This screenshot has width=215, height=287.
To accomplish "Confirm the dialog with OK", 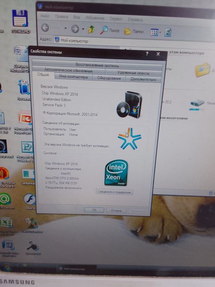I will coord(94,210).
